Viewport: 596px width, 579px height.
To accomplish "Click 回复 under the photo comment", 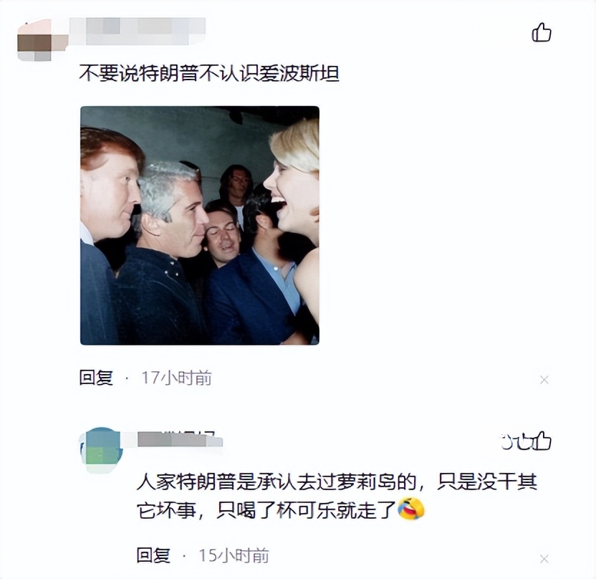I will (x=96, y=378).
